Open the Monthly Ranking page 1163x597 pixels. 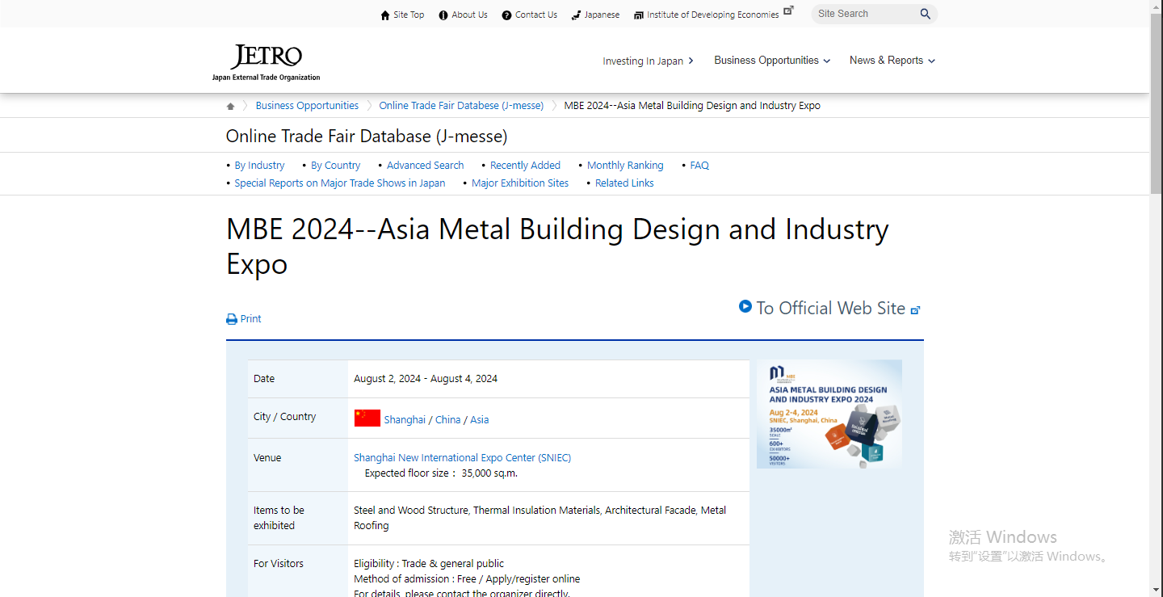625,166
